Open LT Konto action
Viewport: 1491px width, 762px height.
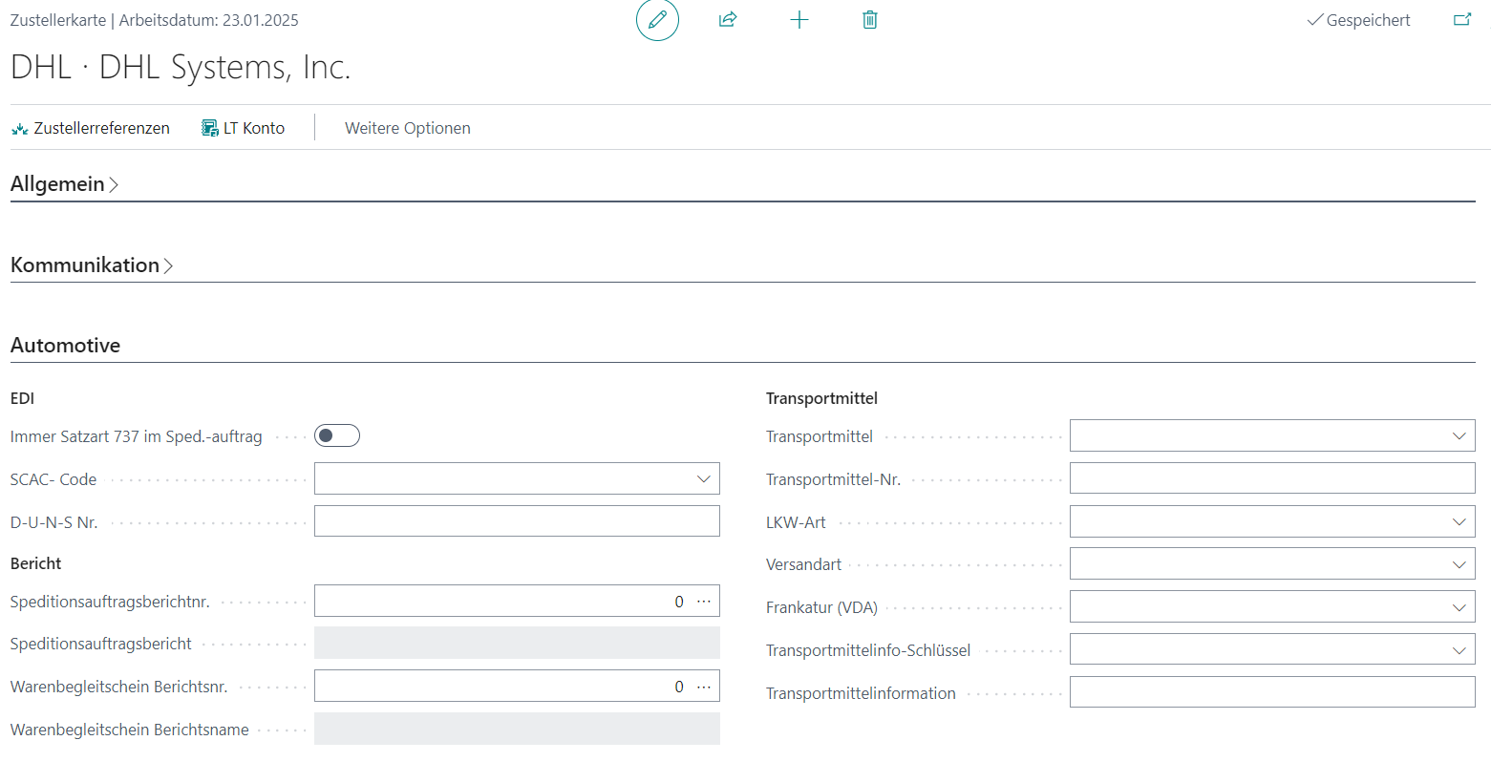point(244,128)
